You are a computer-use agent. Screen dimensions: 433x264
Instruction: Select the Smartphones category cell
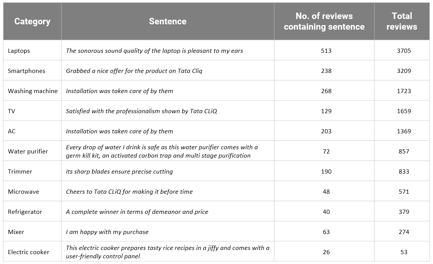click(27, 71)
